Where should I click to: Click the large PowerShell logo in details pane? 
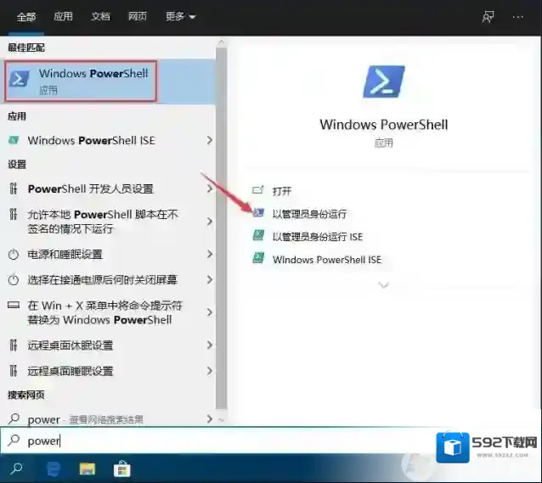(x=383, y=82)
